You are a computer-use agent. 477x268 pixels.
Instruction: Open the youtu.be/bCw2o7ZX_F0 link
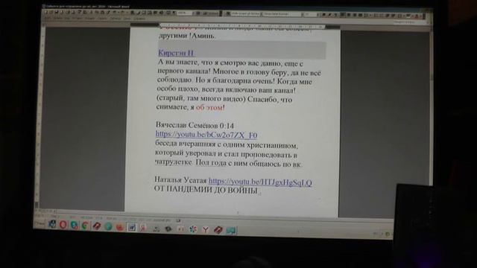206,135
